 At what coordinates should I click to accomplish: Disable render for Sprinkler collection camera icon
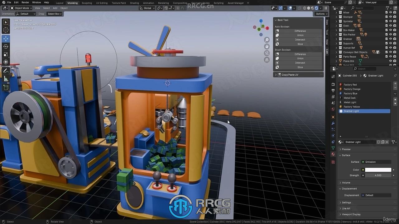(395, 21)
